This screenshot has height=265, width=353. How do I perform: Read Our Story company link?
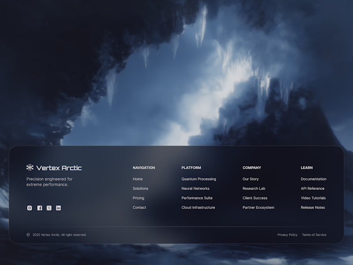coord(250,179)
